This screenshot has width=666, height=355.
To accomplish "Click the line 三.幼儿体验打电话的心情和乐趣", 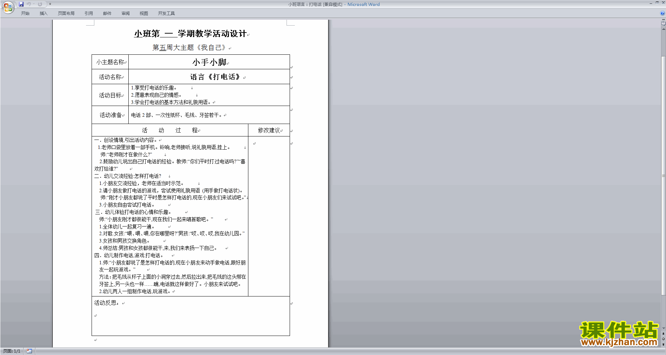I will [x=133, y=212].
